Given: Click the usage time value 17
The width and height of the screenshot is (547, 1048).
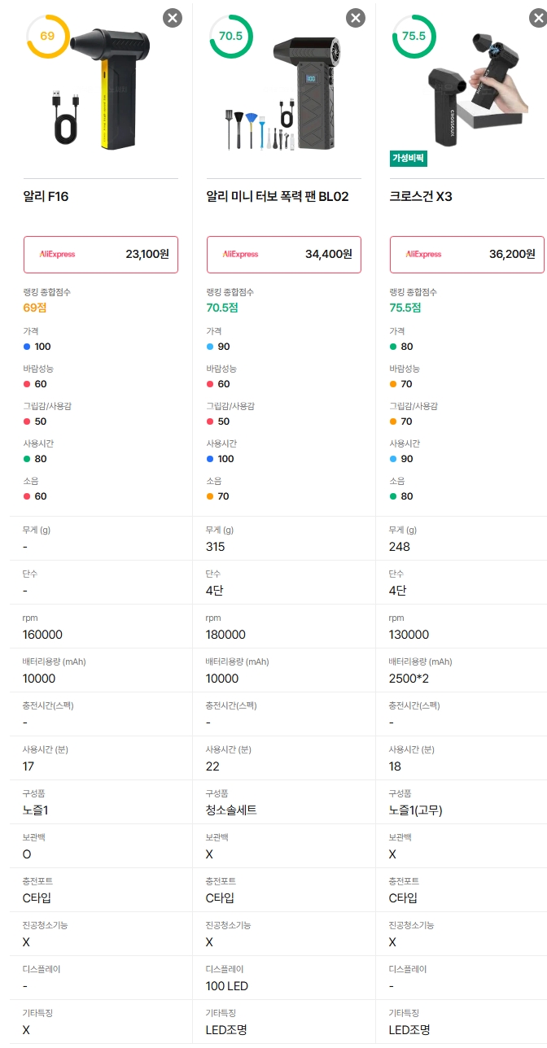Looking at the screenshot, I should click(28, 766).
